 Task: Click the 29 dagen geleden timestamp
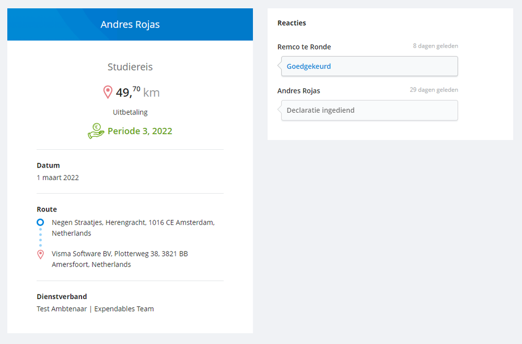pyautogui.click(x=434, y=90)
